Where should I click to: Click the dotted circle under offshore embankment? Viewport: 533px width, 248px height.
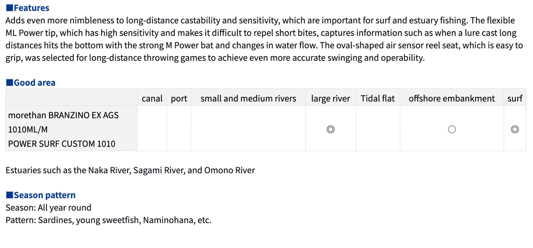[x=452, y=129]
